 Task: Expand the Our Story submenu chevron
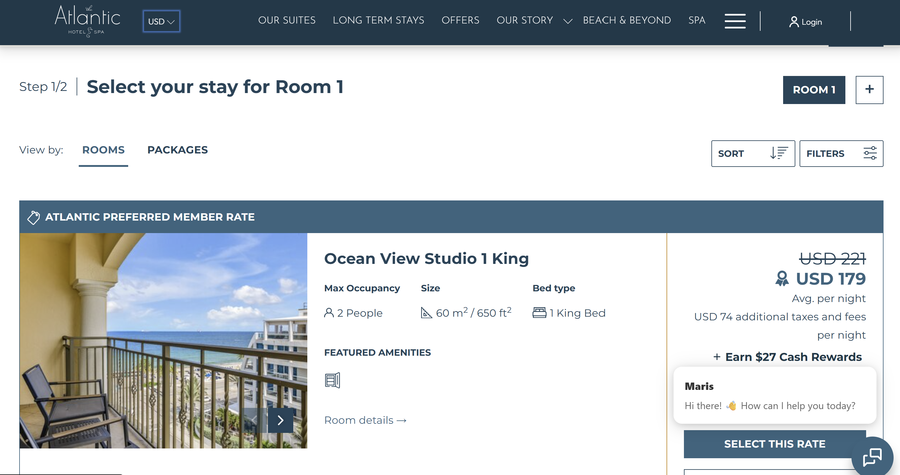[568, 21]
